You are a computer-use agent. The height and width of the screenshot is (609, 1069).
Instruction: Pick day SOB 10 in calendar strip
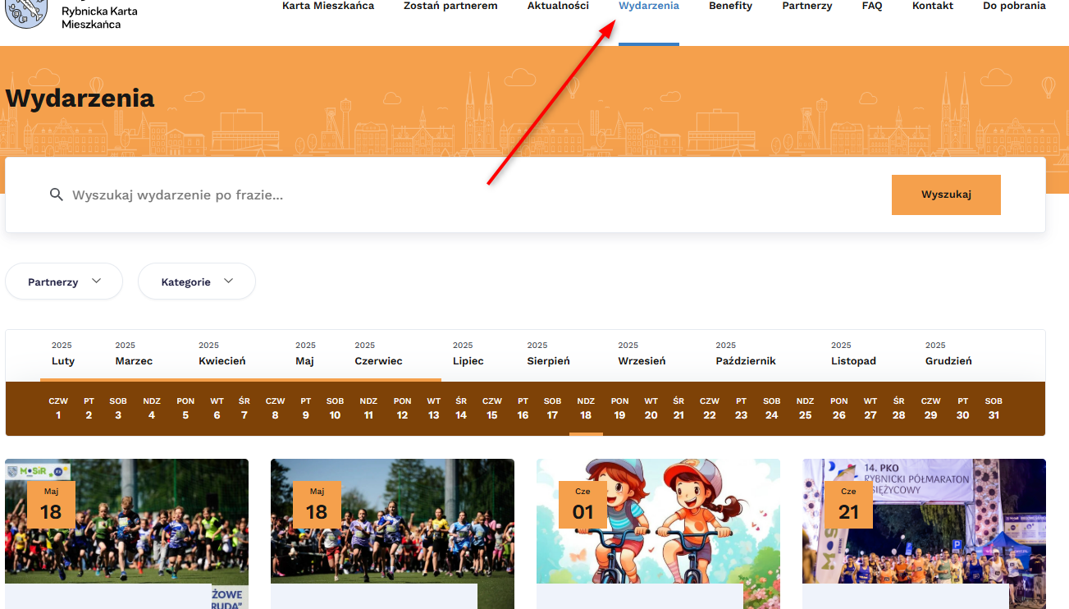click(x=335, y=408)
